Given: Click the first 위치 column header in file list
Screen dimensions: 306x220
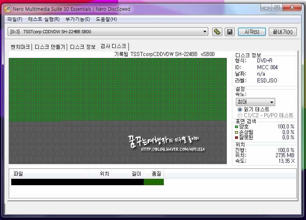Looking at the screenshot, I should click(101, 174).
